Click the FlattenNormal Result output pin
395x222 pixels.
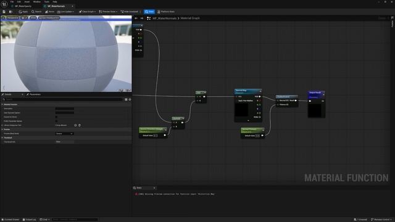296,101
